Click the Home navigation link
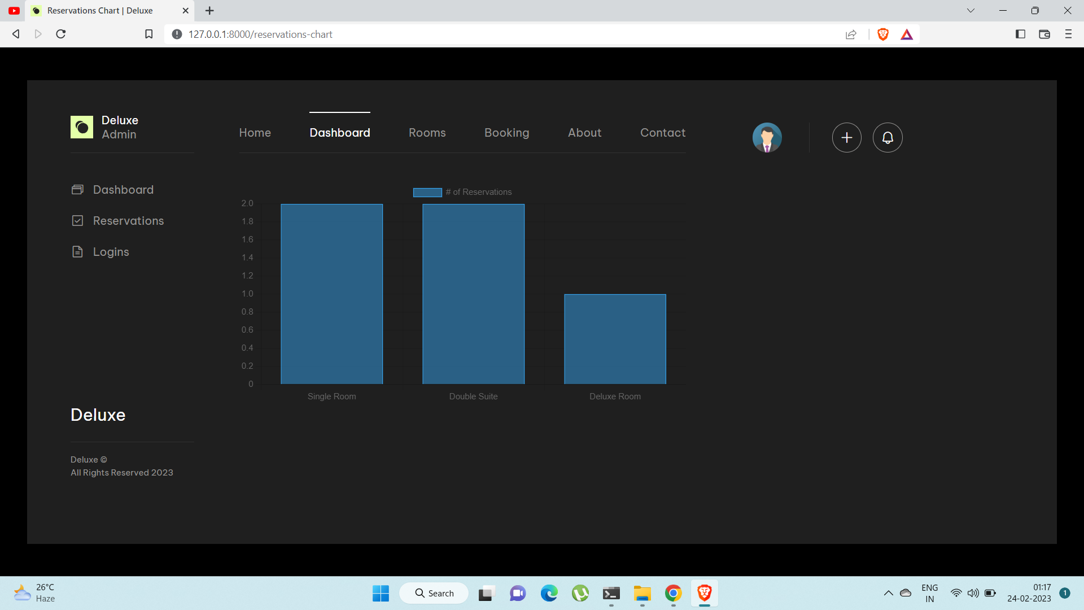 [255, 133]
